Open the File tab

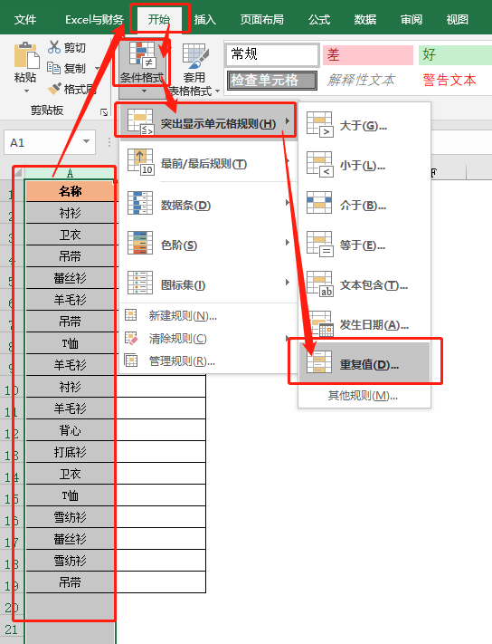click(25, 20)
